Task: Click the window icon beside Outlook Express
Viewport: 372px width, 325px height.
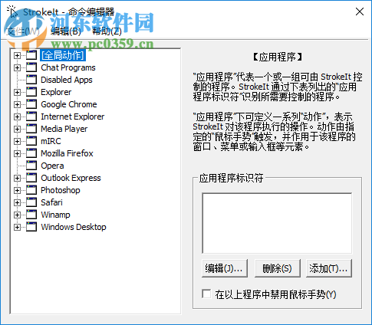Action: point(31,178)
